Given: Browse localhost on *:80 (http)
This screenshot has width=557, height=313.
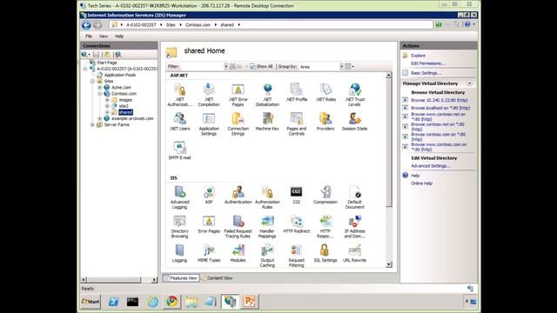Looking at the screenshot, I should tap(440, 108).
